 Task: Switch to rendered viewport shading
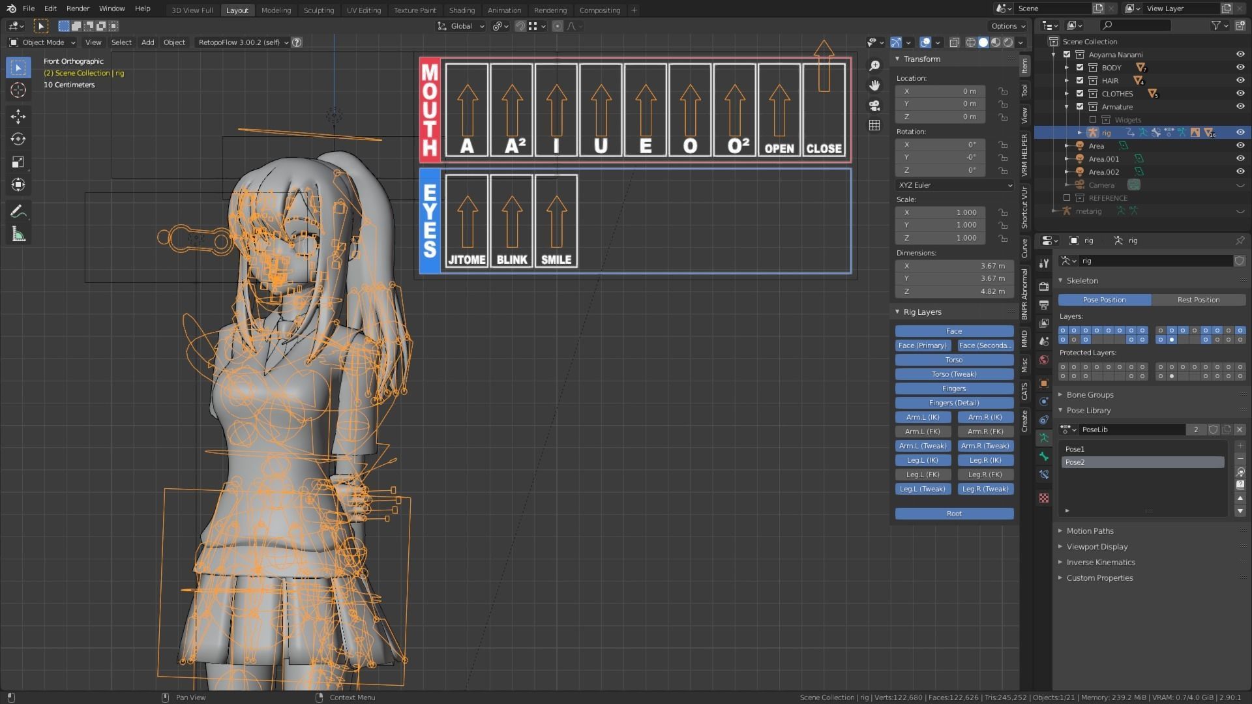(x=1008, y=42)
